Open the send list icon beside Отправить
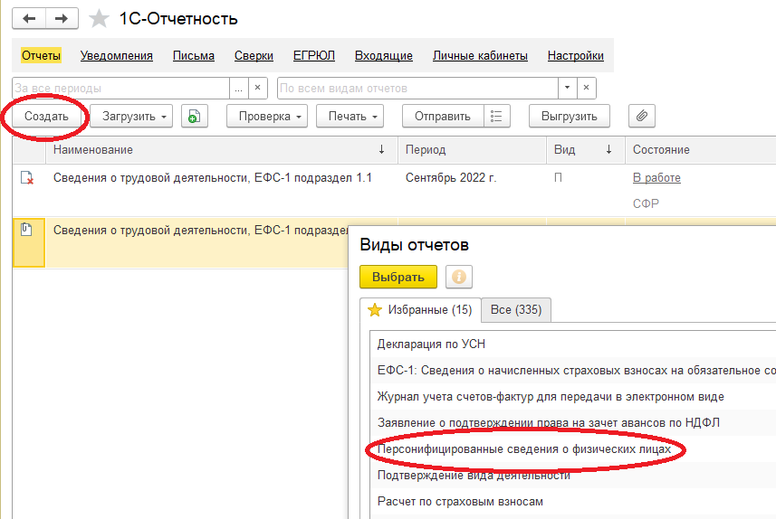The height and width of the screenshot is (519, 776). [x=496, y=116]
